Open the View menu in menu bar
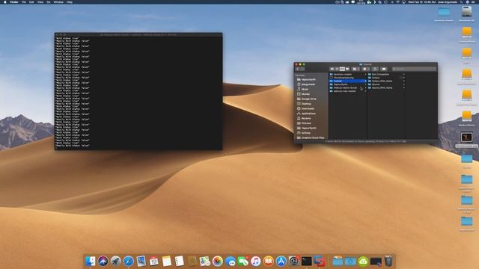Image resolution: width=479 pixels, height=269 pixels. (x=40, y=1)
